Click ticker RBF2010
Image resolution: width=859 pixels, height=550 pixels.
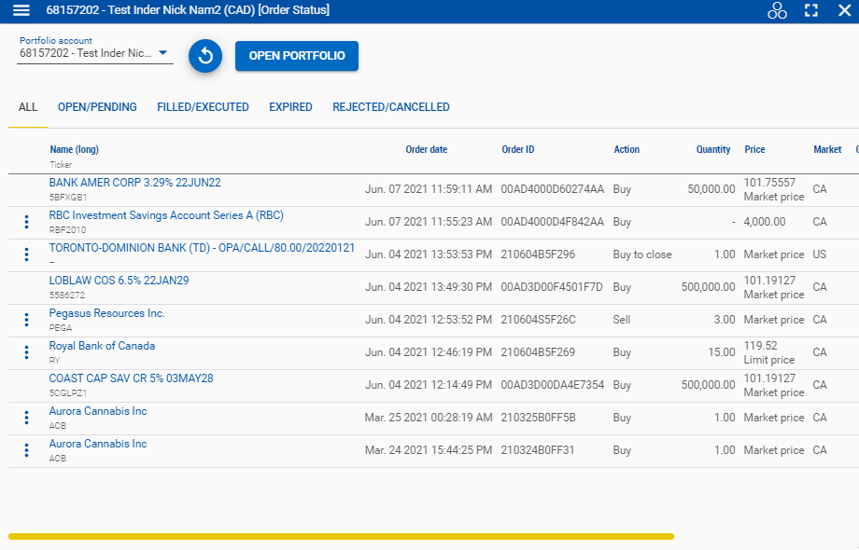67,230
